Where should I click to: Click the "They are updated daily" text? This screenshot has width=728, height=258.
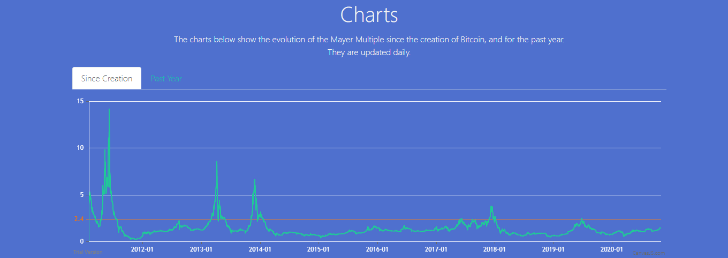pyautogui.click(x=369, y=53)
